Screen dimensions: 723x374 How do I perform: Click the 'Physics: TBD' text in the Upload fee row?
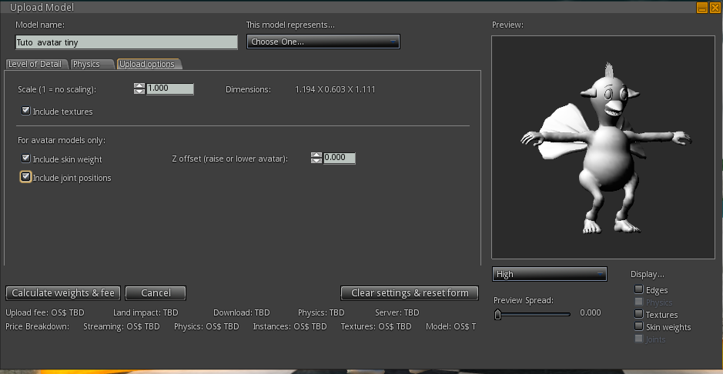coord(321,312)
